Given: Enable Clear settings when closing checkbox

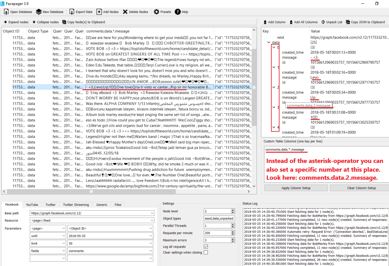Looking at the screenshot, I should tap(206, 253).
